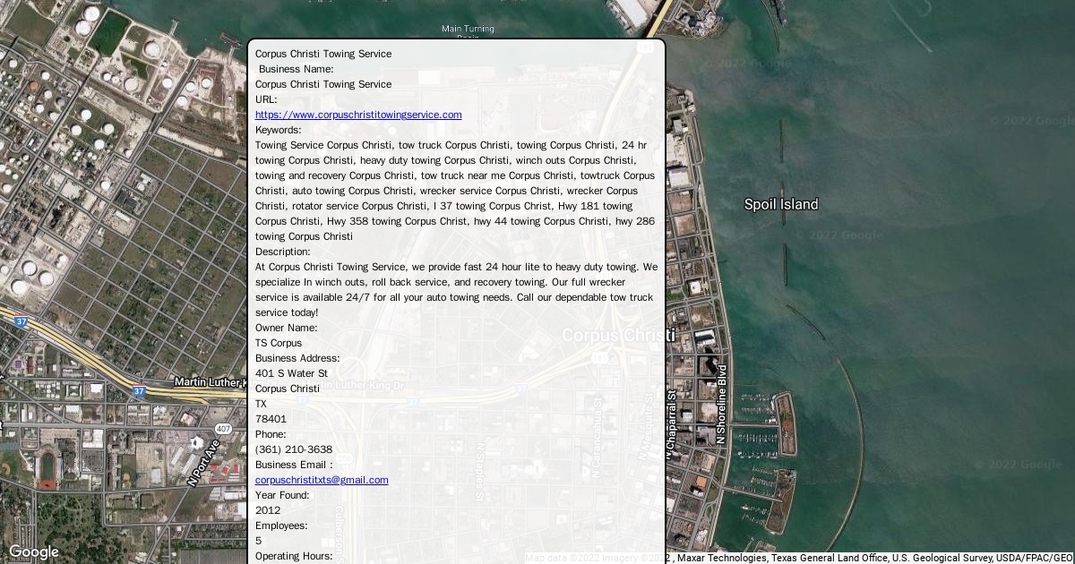Select the zip code 78401
Viewport: 1075px width, 564px height.
coord(271,419)
